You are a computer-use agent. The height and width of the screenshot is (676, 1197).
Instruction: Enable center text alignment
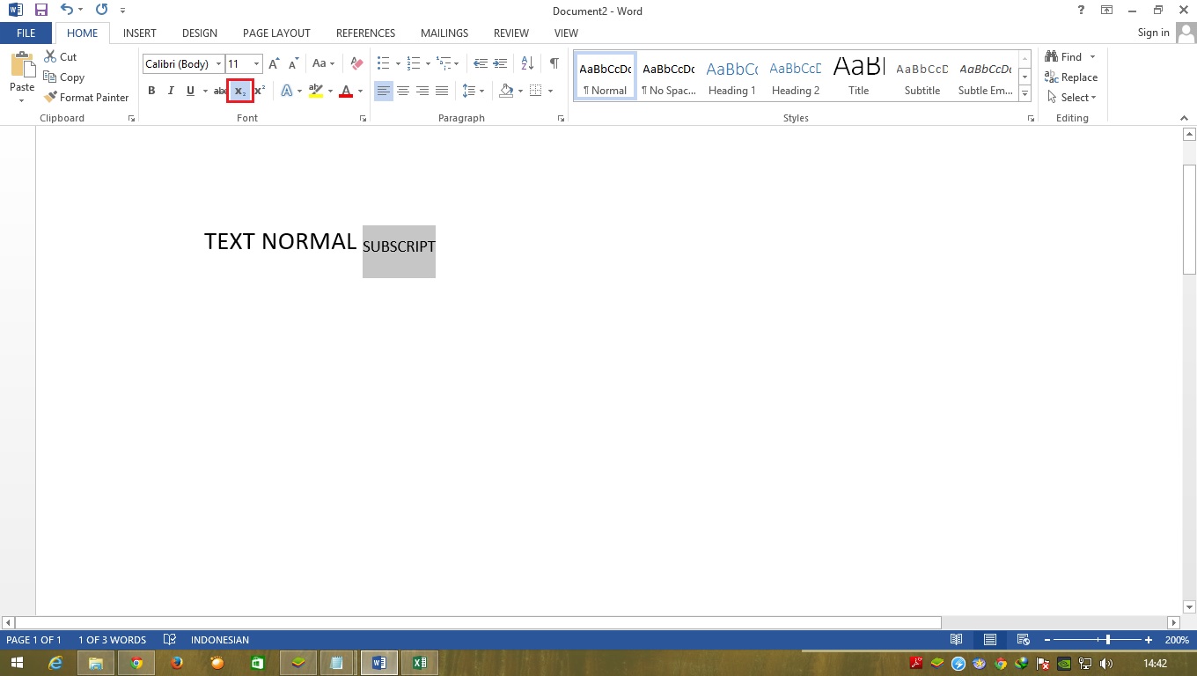[x=403, y=91]
